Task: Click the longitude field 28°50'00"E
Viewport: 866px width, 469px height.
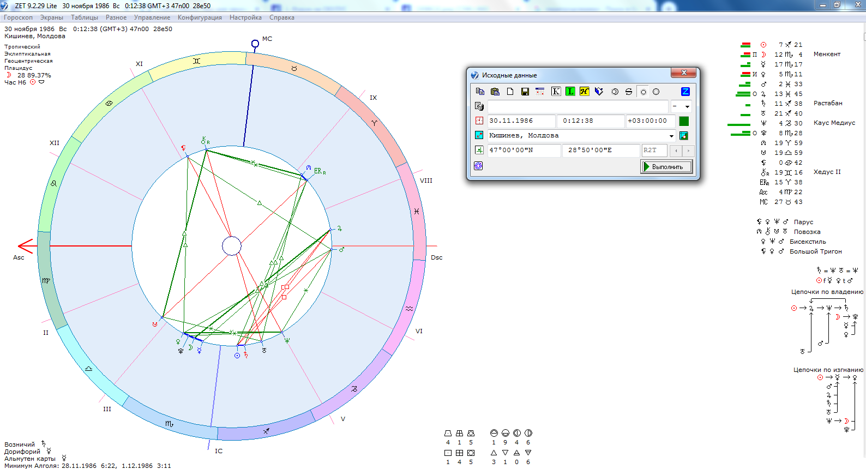Action: pyautogui.click(x=601, y=150)
